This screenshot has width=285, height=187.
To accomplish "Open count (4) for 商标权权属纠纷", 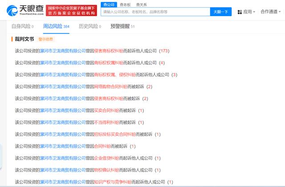I will [x=162, y=63].
